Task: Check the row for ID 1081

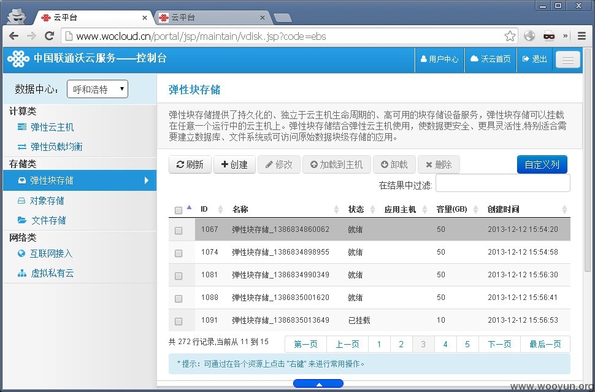Action: point(178,276)
